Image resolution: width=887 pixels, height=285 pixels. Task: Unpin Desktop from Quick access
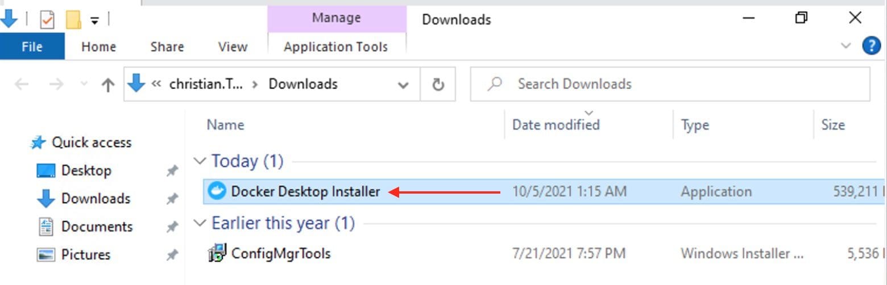pyautogui.click(x=172, y=170)
